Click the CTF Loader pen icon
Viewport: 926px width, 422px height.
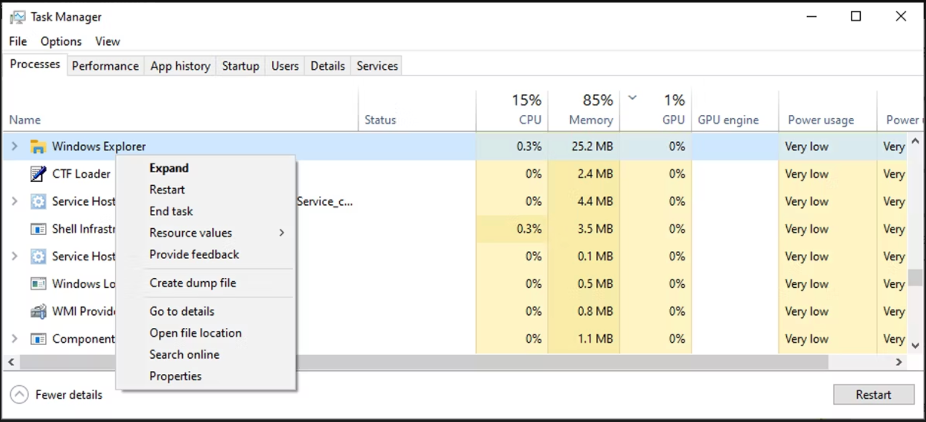[x=38, y=174]
